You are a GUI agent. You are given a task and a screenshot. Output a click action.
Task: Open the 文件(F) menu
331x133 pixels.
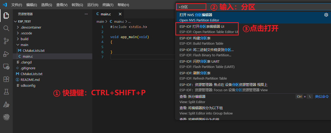pos(17,5)
